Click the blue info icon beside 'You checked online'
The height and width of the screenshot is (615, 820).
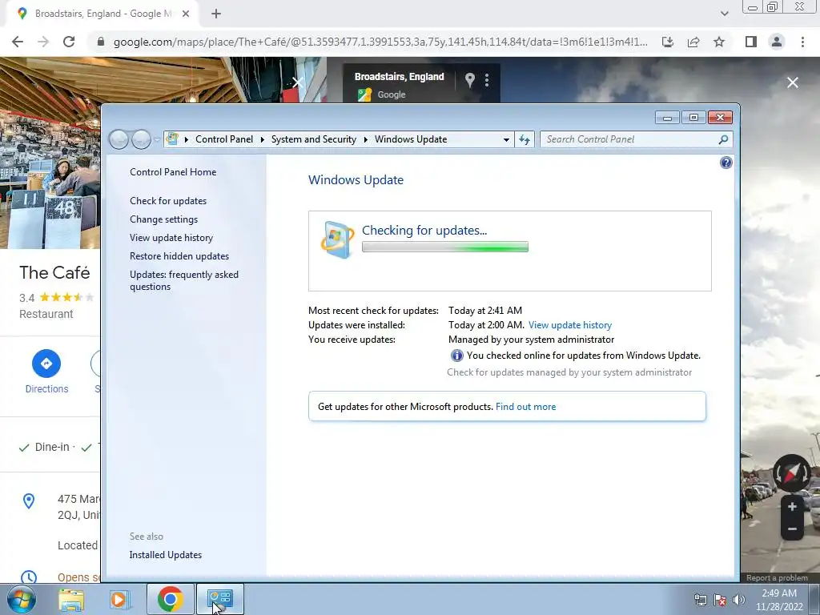pos(456,356)
